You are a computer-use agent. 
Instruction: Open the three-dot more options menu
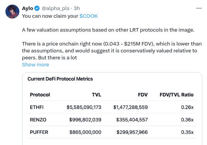199,8
